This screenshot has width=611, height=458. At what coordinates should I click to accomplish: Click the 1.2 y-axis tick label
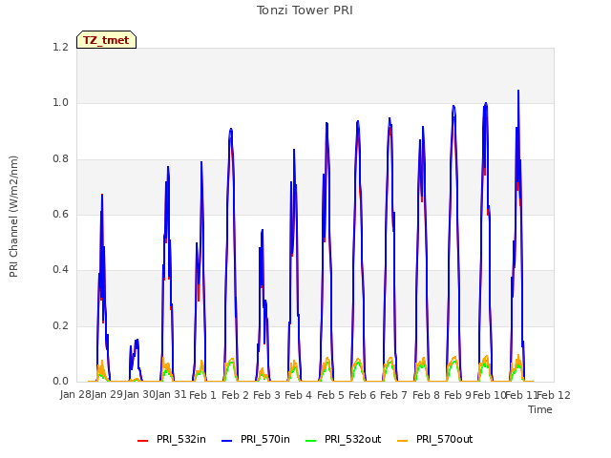[60, 47]
